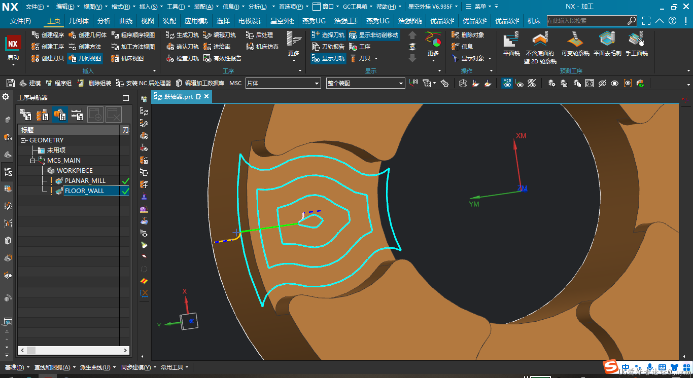Toggle orange bracketed eye icon

click(628, 83)
